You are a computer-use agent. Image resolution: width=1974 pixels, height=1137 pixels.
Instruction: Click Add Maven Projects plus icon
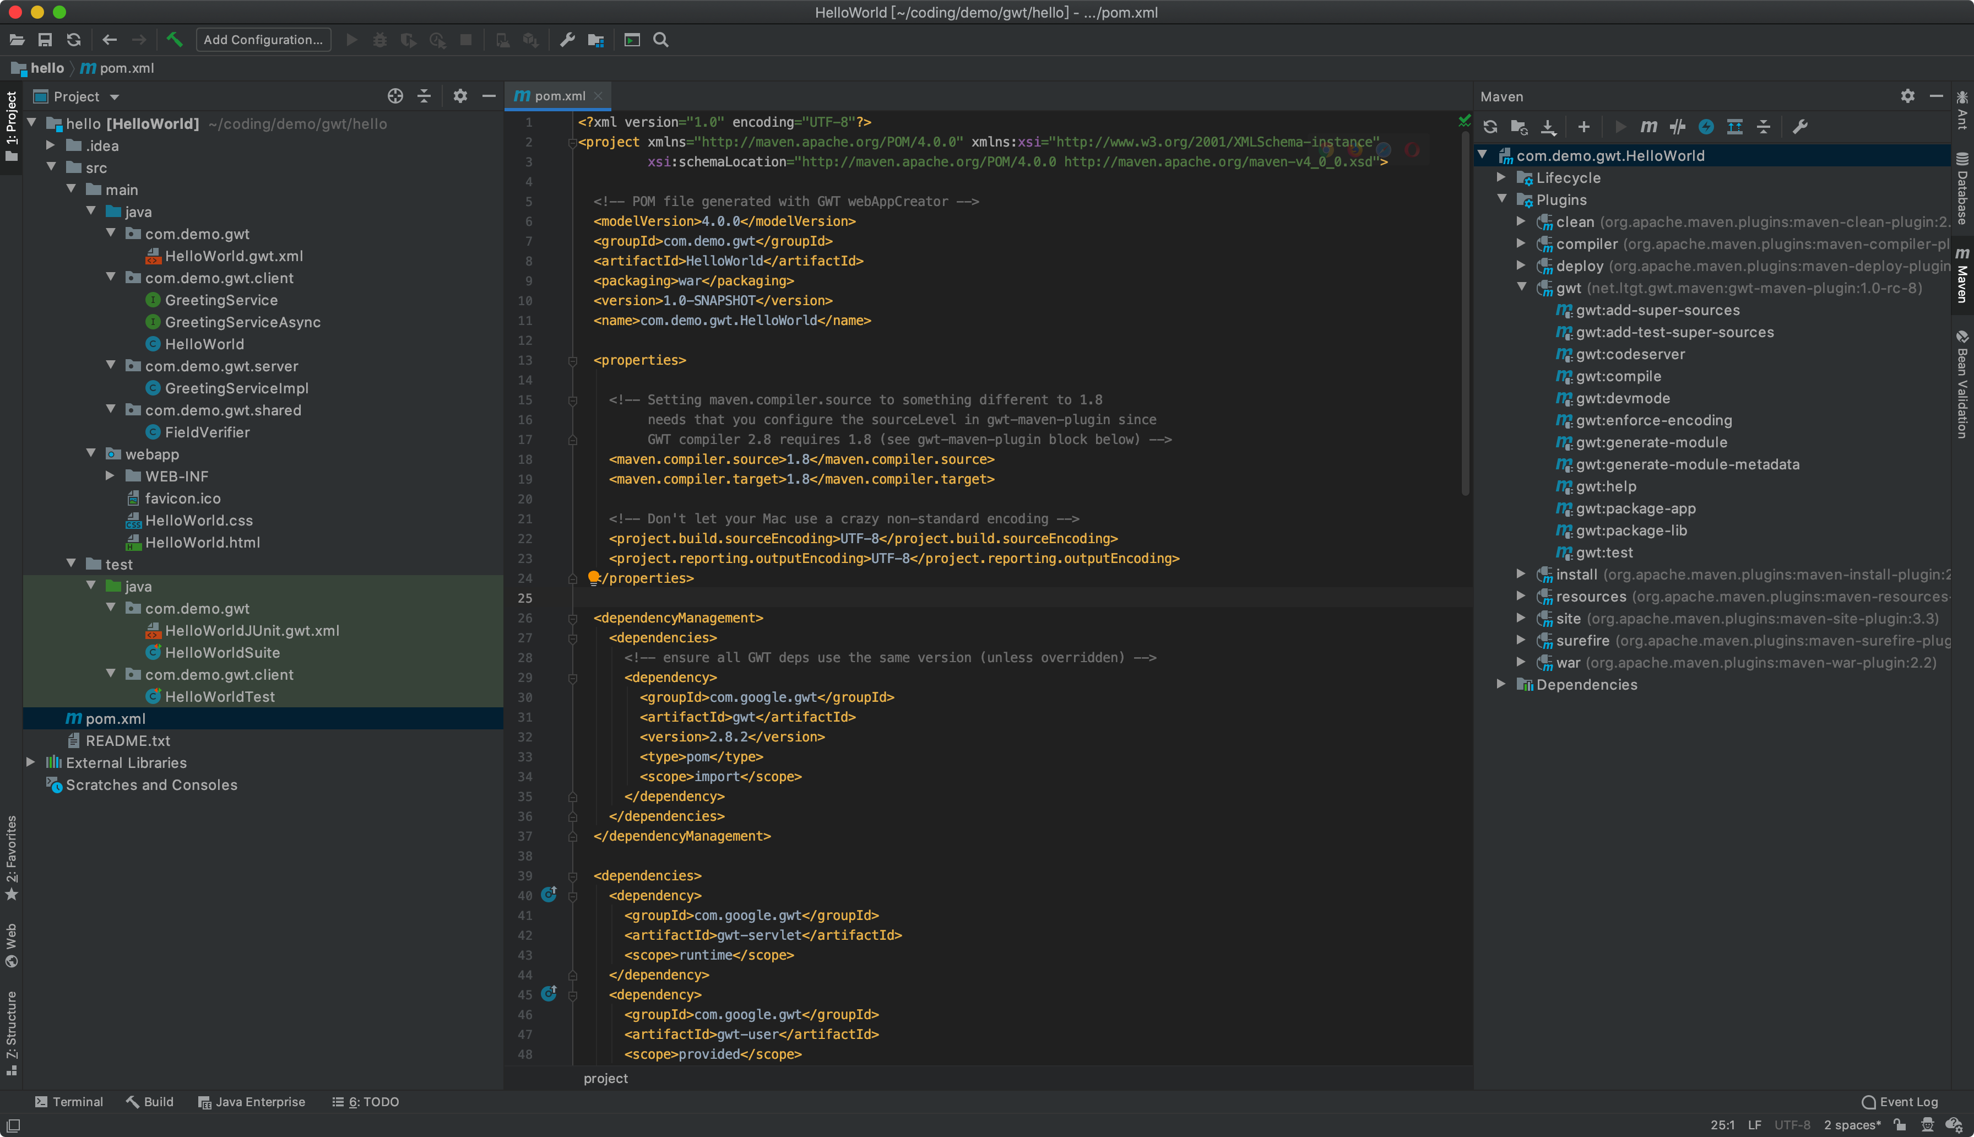pos(1583,127)
